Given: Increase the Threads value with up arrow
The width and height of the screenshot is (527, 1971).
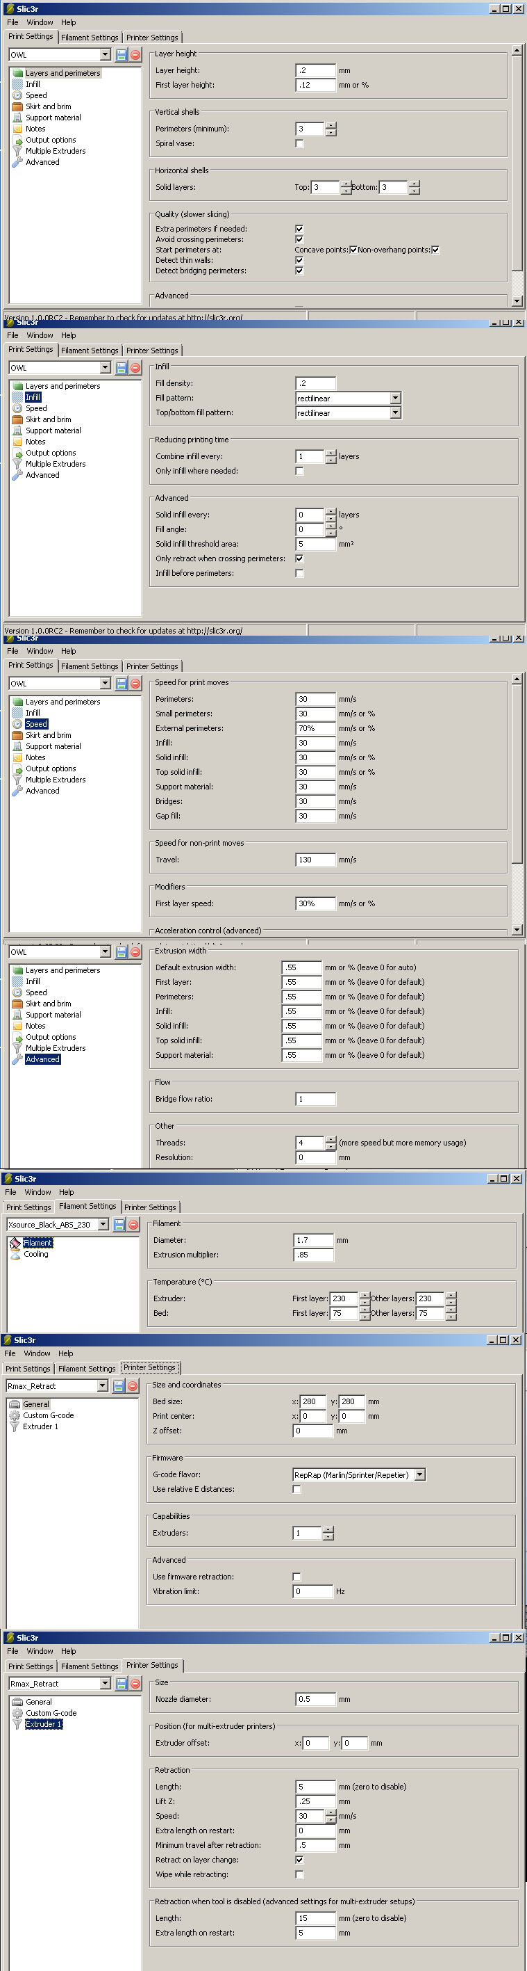Looking at the screenshot, I should 331,1139.
